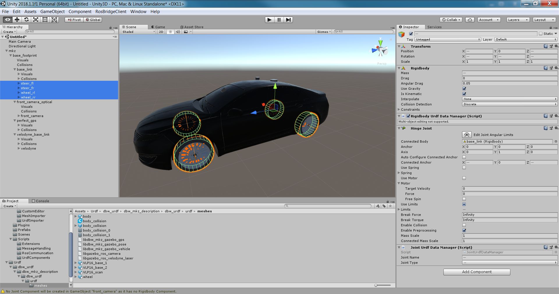Collapse the base_link hierarchy item

tap(14, 69)
